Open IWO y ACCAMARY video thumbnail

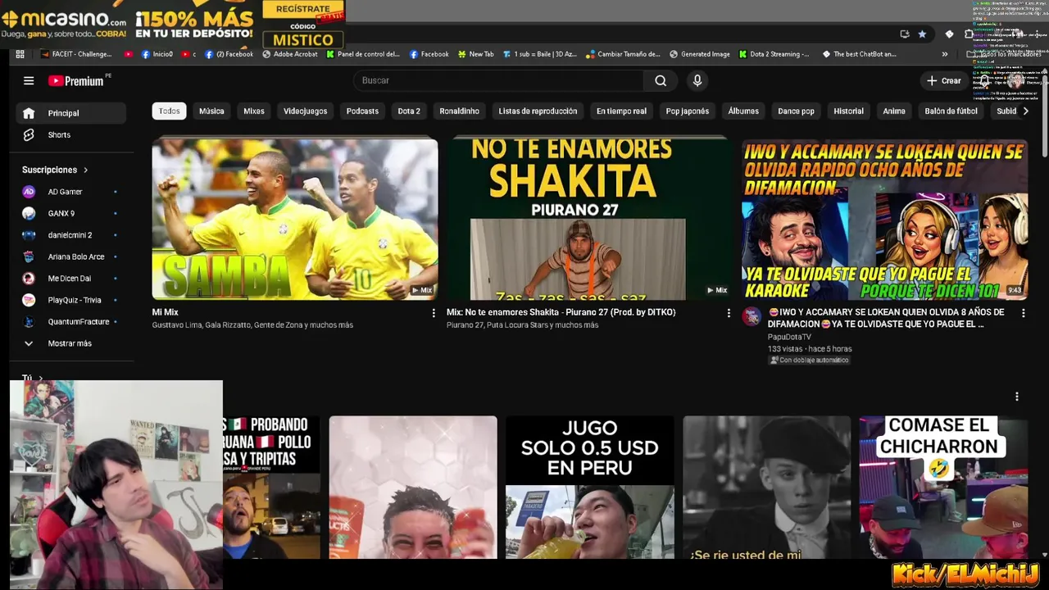pyautogui.click(x=884, y=219)
